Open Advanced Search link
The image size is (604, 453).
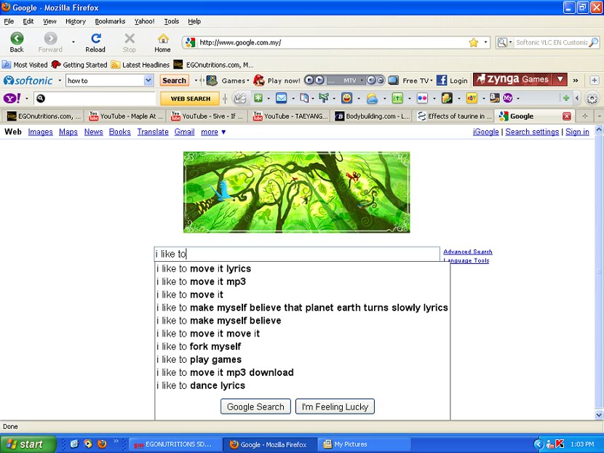coord(468,252)
